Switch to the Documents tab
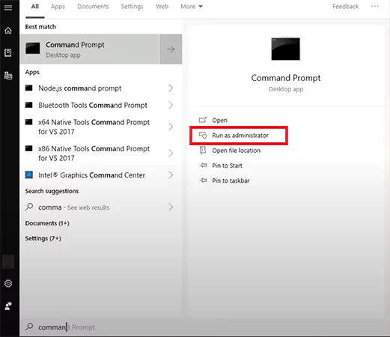The height and width of the screenshot is (337, 390). (x=93, y=7)
